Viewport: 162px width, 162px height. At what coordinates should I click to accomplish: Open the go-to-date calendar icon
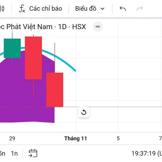click(33, 153)
